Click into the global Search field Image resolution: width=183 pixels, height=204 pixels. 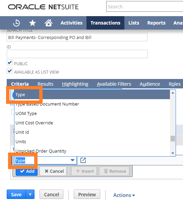tap(144, 6)
